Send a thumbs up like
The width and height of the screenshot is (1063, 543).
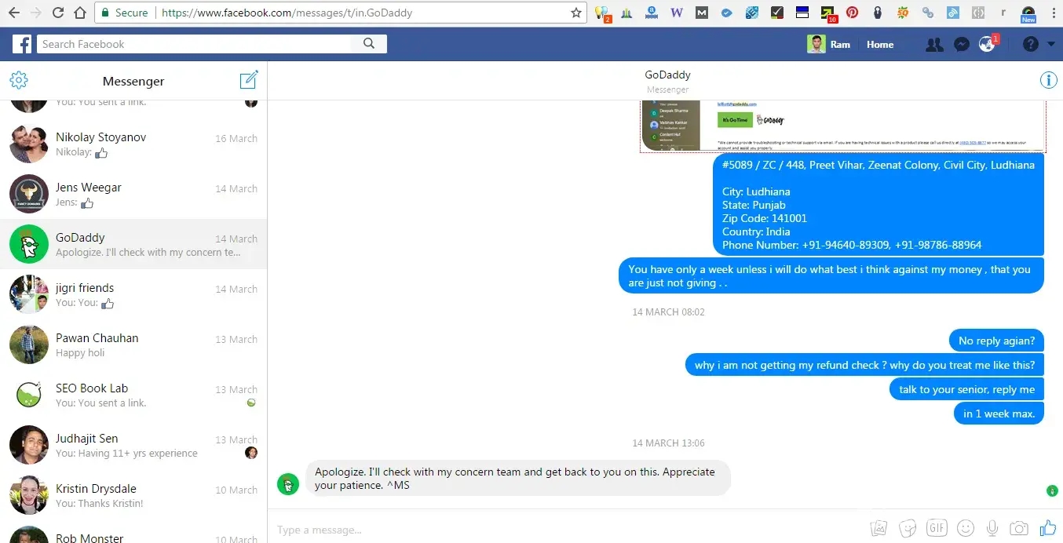pos(1047,528)
